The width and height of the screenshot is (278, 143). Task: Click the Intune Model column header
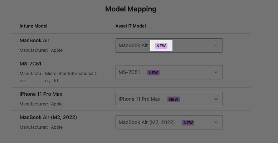click(34, 26)
